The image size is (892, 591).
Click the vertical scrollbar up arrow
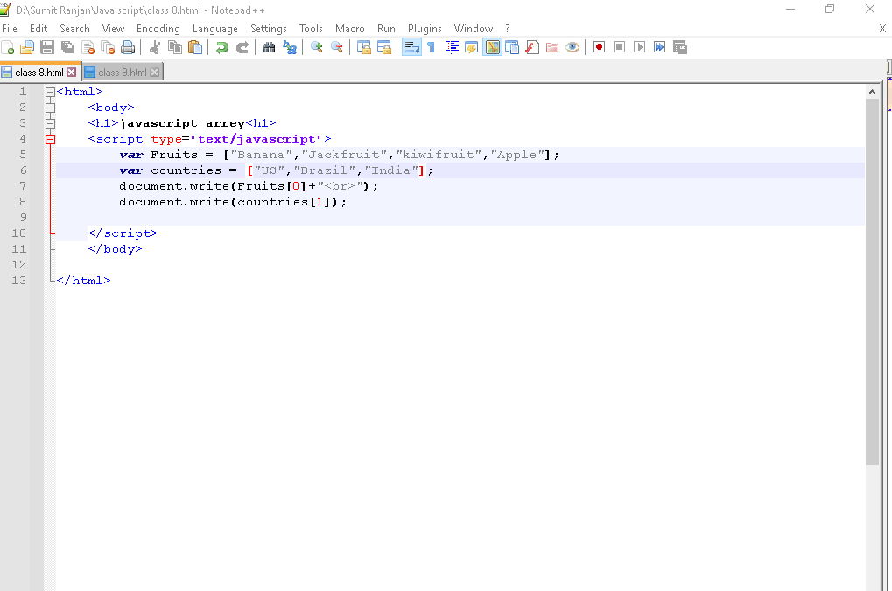coord(872,92)
